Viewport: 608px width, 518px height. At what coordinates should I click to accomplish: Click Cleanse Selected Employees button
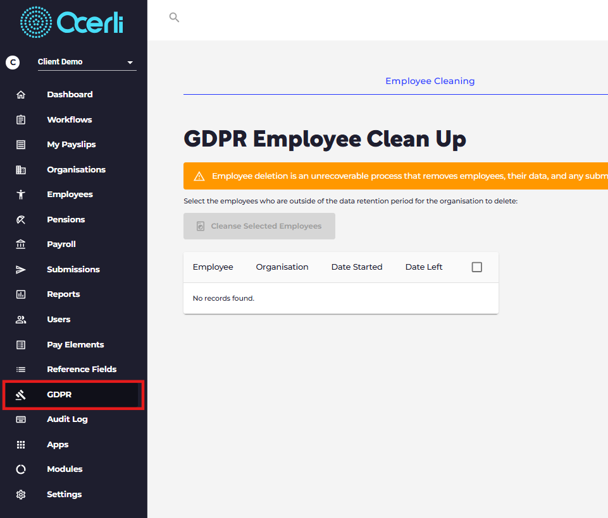click(259, 226)
